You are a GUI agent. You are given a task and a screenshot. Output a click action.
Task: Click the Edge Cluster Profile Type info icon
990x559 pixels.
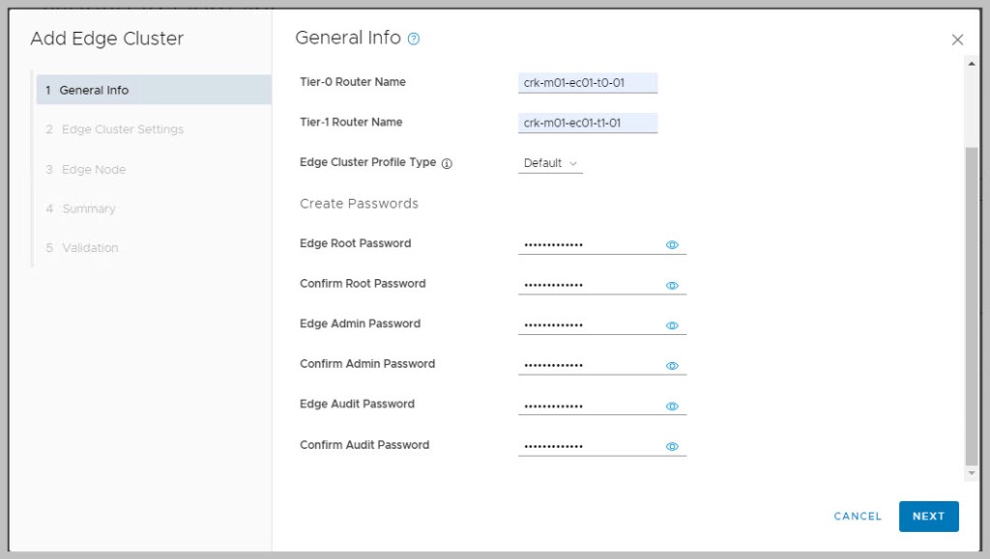[x=447, y=164]
